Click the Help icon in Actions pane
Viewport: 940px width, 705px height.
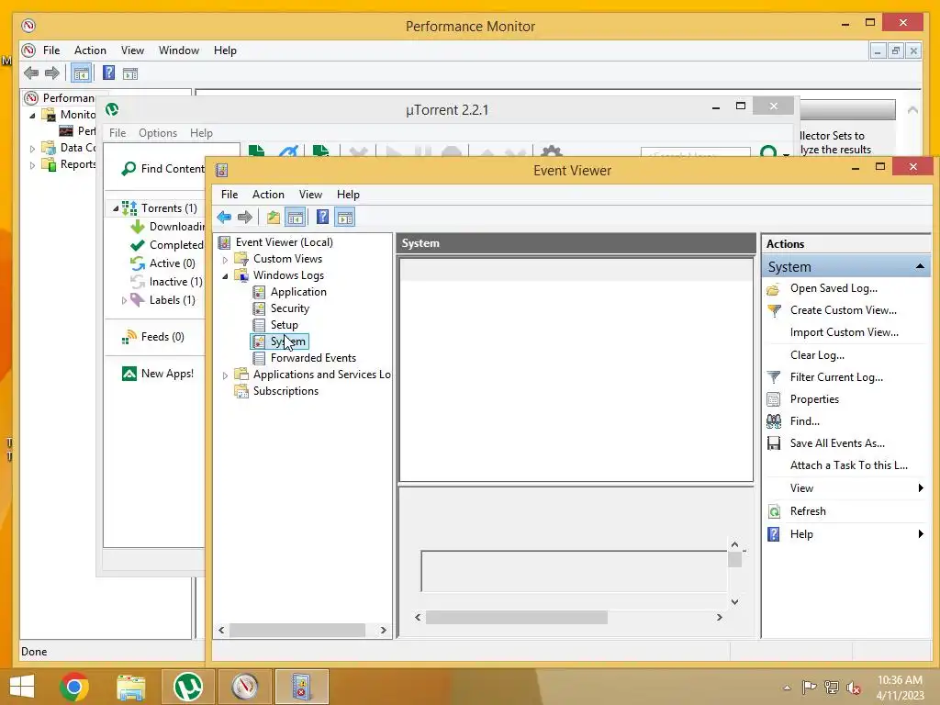pos(774,534)
